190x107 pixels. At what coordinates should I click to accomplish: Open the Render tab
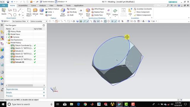tap(60, 5)
